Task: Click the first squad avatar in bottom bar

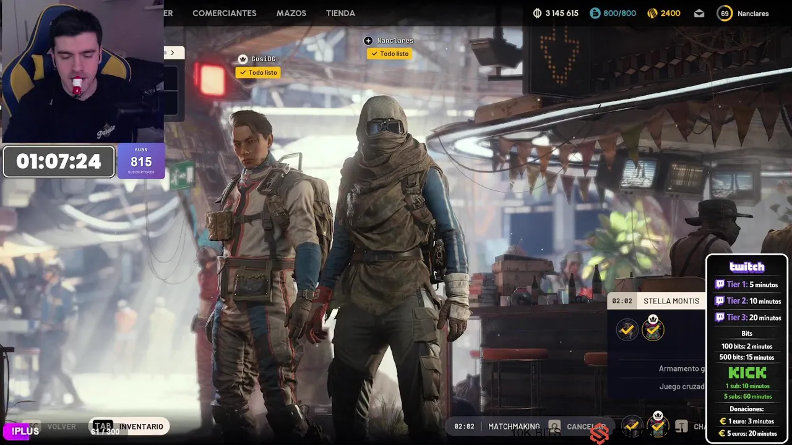Action: click(x=632, y=426)
